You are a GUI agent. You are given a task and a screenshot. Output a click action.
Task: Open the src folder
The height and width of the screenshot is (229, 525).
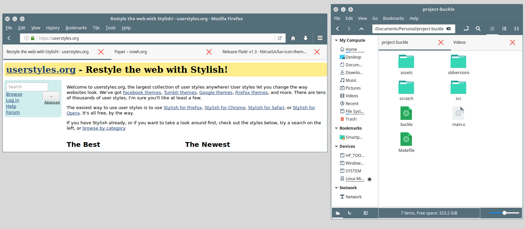[458, 90]
